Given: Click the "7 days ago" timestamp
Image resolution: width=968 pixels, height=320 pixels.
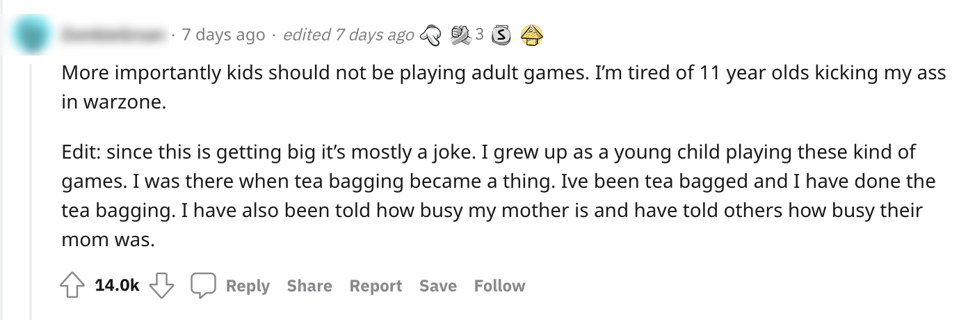Looking at the screenshot, I should (223, 34).
